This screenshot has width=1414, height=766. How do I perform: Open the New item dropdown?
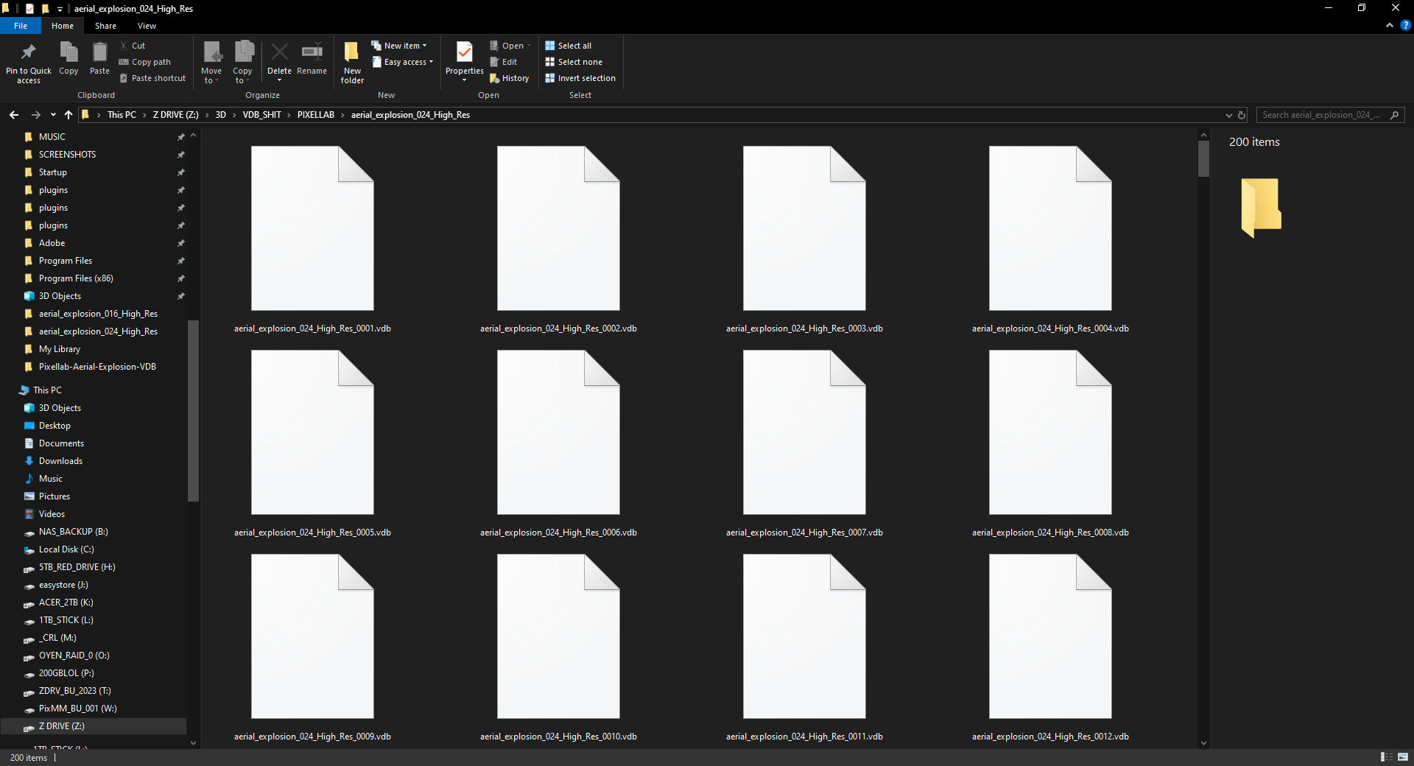click(x=398, y=46)
